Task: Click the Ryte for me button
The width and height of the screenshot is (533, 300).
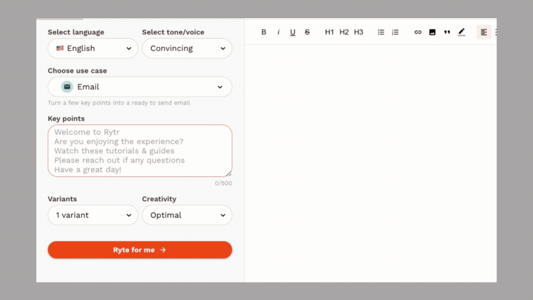Action: pyautogui.click(x=140, y=250)
